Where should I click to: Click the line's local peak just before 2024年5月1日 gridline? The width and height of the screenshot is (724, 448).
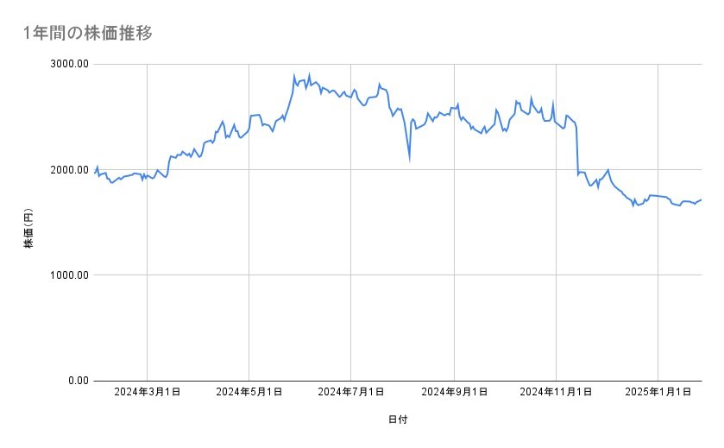(234, 124)
